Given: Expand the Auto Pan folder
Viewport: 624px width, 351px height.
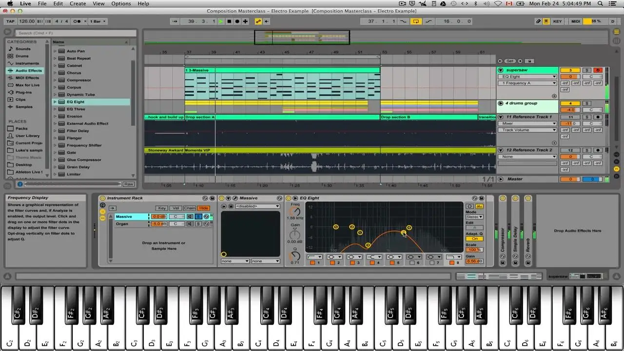Looking at the screenshot, I should (55, 51).
